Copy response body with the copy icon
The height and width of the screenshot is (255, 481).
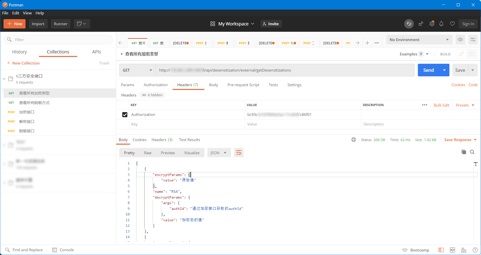pyautogui.click(x=464, y=152)
